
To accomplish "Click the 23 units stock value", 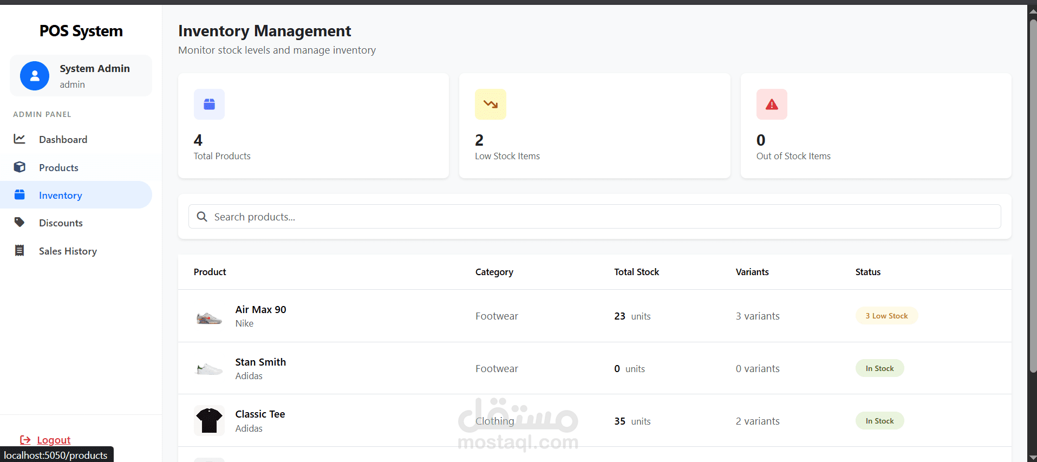I will [x=632, y=316].
